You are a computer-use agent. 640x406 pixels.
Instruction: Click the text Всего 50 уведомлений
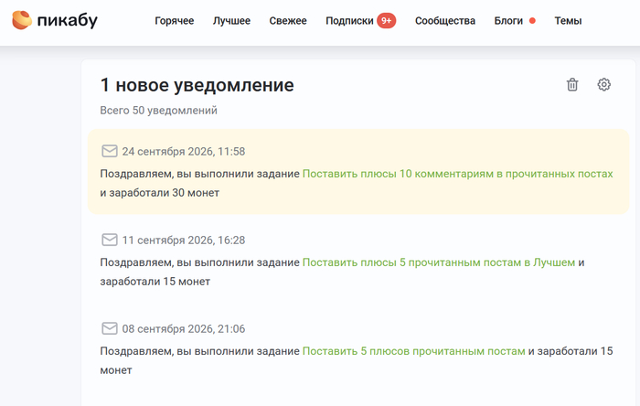159,110
